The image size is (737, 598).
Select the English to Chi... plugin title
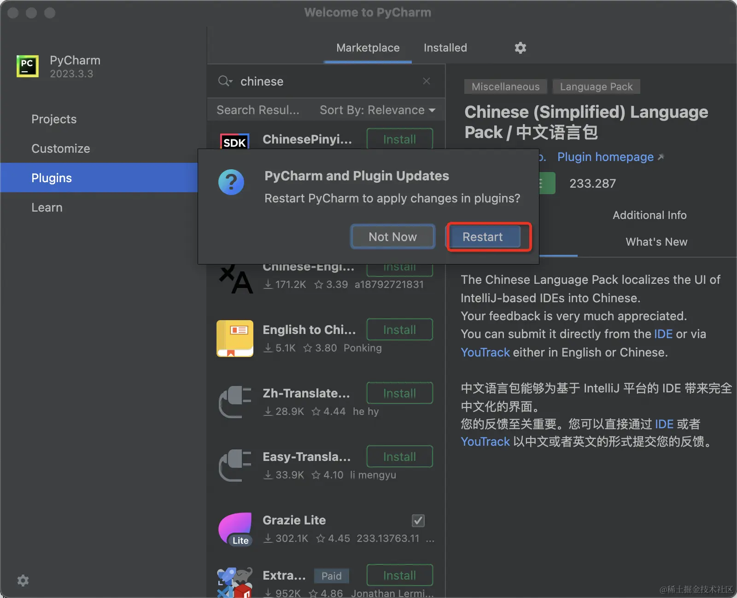pos(309,330)
